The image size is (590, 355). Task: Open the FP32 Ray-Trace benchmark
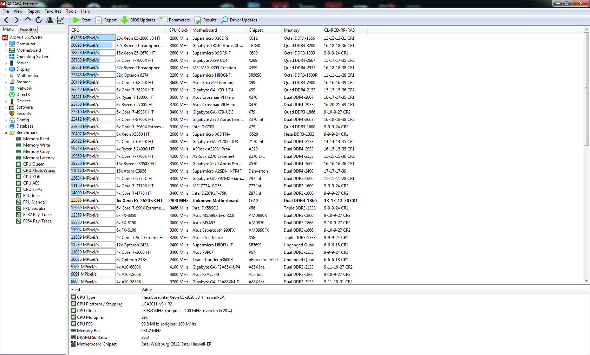click(37, 215)
